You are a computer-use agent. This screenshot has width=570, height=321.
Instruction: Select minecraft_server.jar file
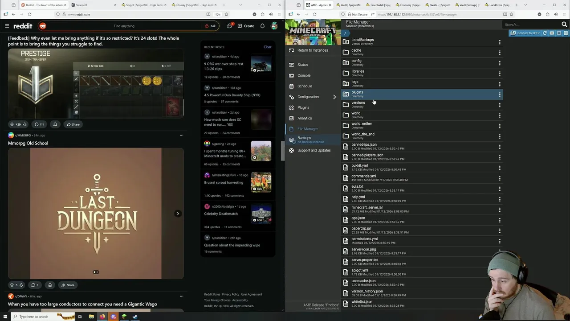[x=422, y=209]
